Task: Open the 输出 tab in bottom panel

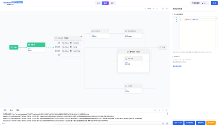Action: (18, 110)
